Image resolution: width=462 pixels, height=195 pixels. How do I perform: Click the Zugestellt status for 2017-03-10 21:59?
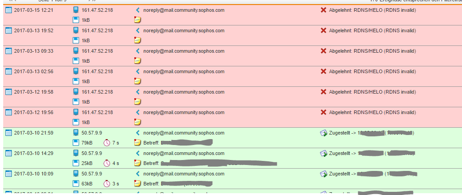pyautogui.click(x=371, y=133)
